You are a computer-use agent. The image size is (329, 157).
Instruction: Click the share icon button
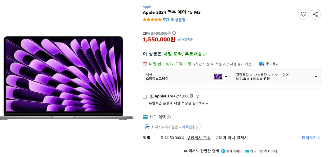pos(315,14)
